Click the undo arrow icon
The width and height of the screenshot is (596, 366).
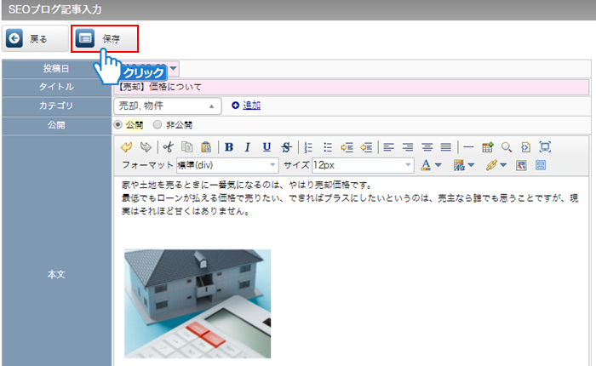(127, 146)
